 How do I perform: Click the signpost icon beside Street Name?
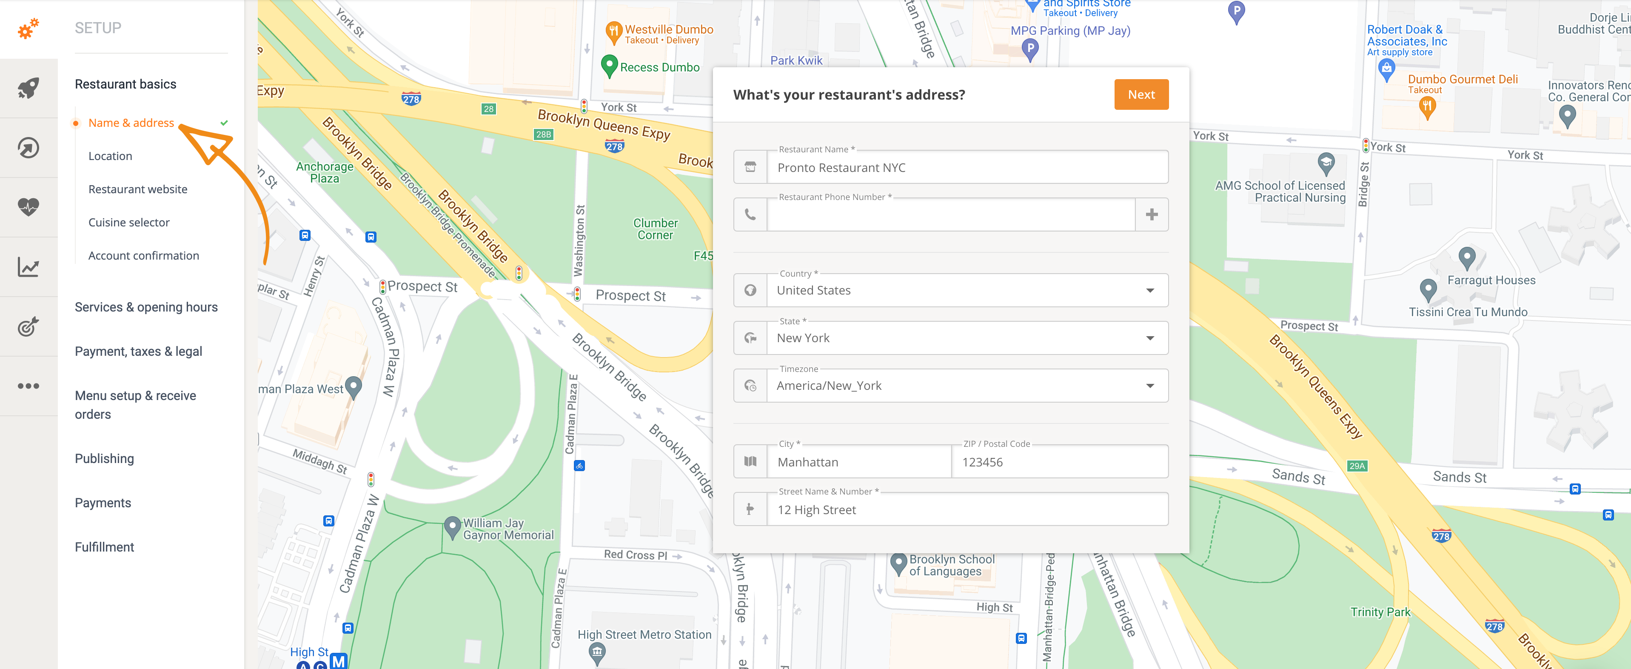point(750,509)
